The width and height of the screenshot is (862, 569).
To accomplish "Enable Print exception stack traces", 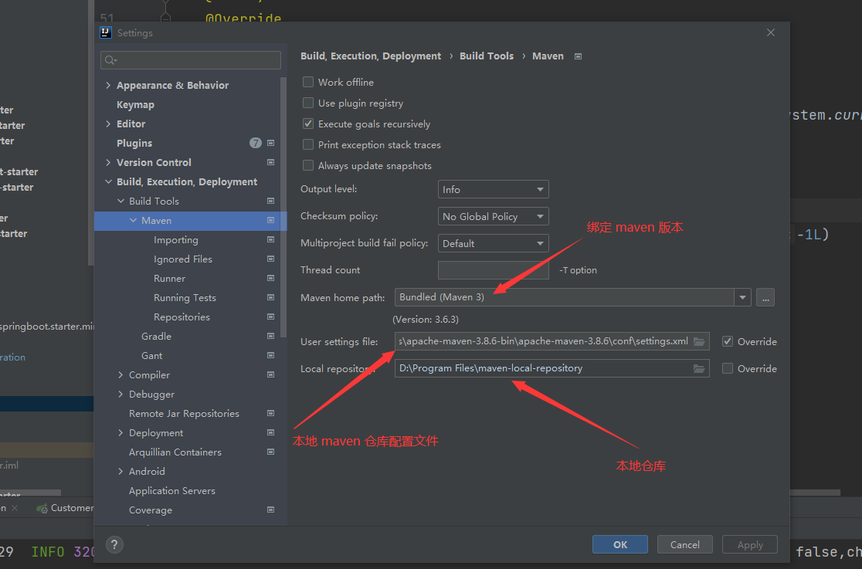I will coord(308,144).
